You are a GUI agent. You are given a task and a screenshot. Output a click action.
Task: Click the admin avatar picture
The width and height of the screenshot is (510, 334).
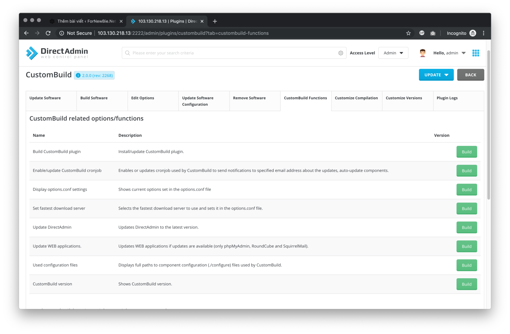click(x=422, y=53)
